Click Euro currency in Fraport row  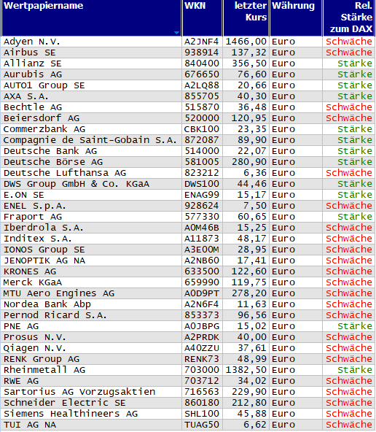point(283,217)
